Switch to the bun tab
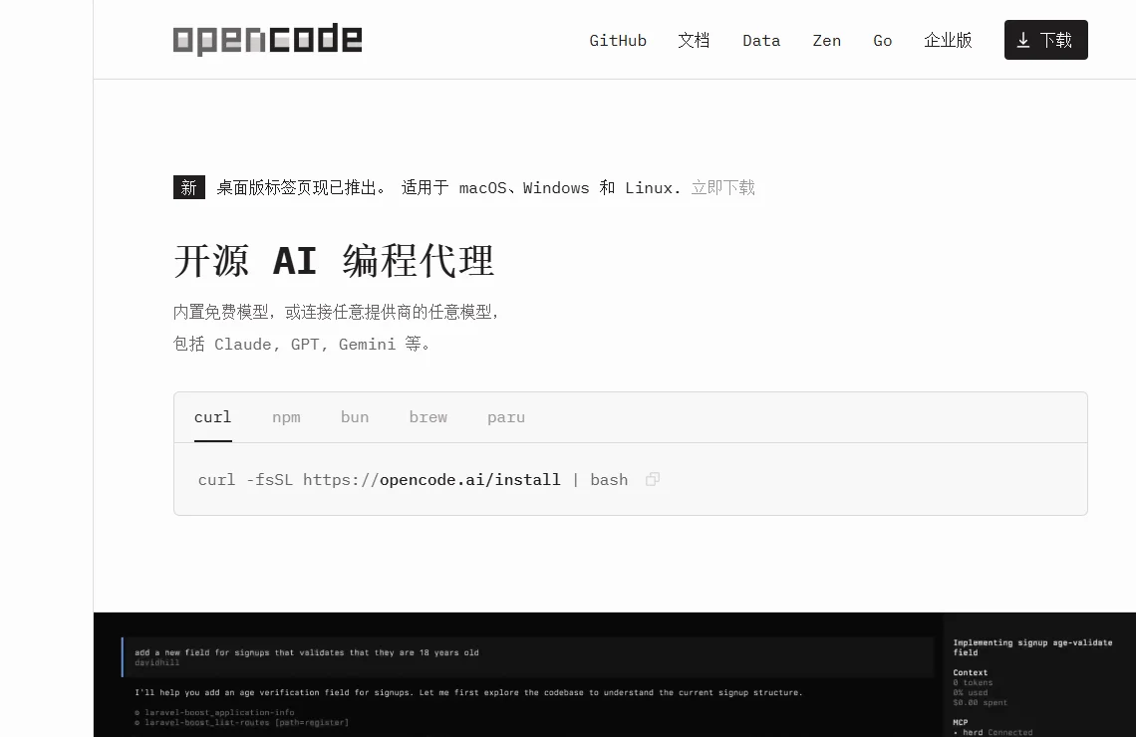Image resolution: width=1136 pixels, height=737 pixels. click(355, 417)
